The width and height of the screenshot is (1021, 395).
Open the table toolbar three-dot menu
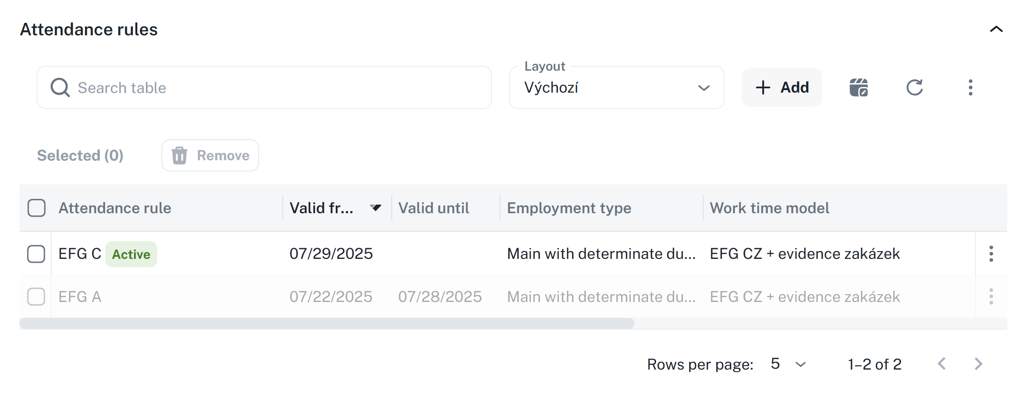(x=970, y=87)
